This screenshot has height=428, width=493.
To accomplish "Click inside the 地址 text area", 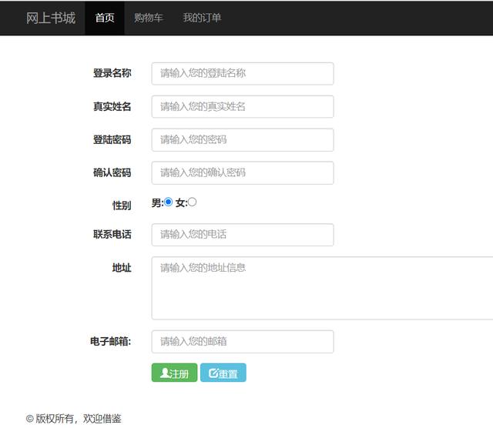I will [x=322, y=288].
